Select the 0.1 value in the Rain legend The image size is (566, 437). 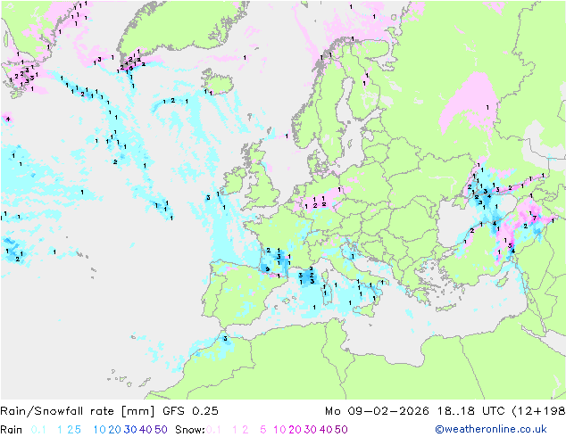pos(38,430)
